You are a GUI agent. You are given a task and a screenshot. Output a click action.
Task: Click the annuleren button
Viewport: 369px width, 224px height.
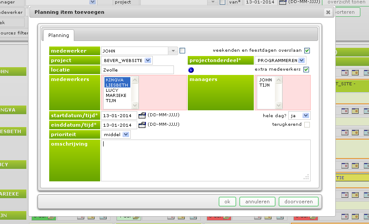(x=258, y=202)
